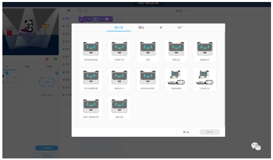Screen dimensions: 273x160
Task: Click the green flag to run program
Action: pyautogui.click(x=56, y=59)
